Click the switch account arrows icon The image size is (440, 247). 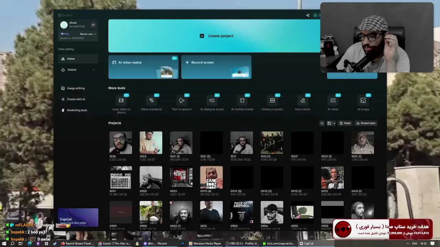click(x=93, y=25)
